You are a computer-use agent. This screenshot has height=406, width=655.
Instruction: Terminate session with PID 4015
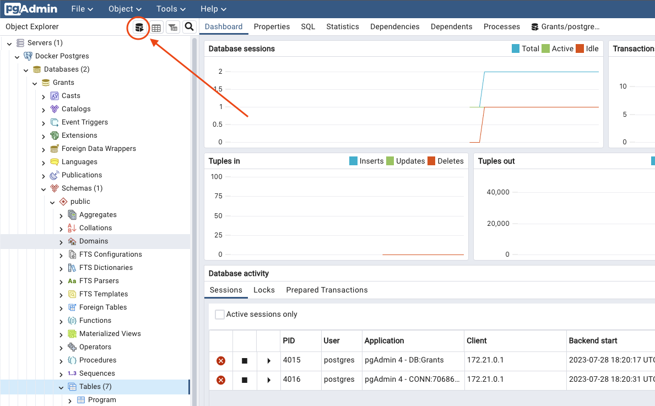click(x=221, y=360)
